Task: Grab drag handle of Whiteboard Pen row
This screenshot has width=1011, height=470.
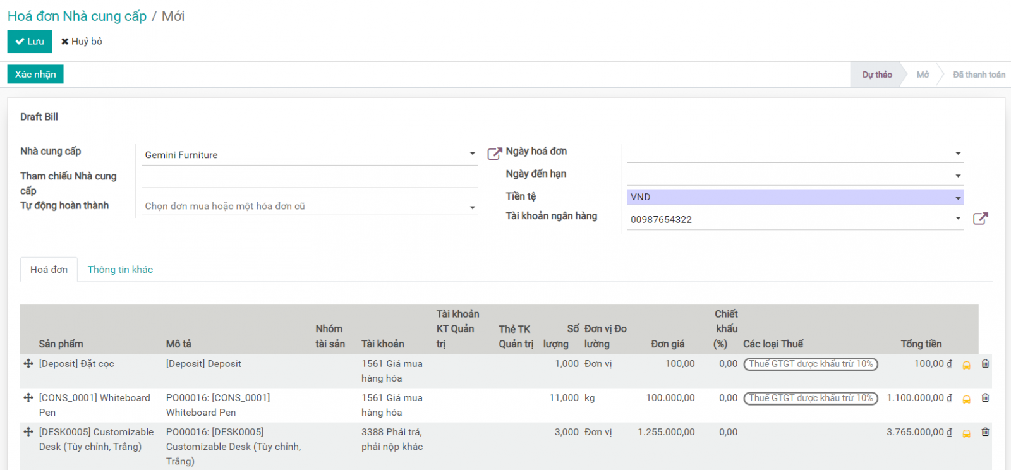Action: pyautogui.click(x=28, y=398)
